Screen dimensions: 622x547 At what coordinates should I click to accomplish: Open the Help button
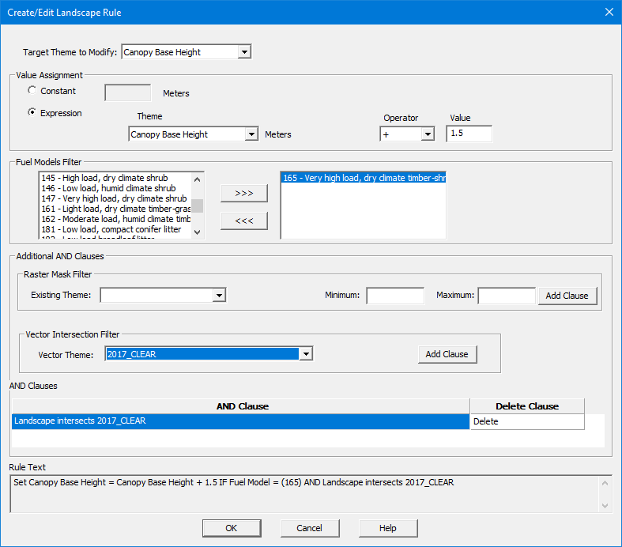click(388, 528)
